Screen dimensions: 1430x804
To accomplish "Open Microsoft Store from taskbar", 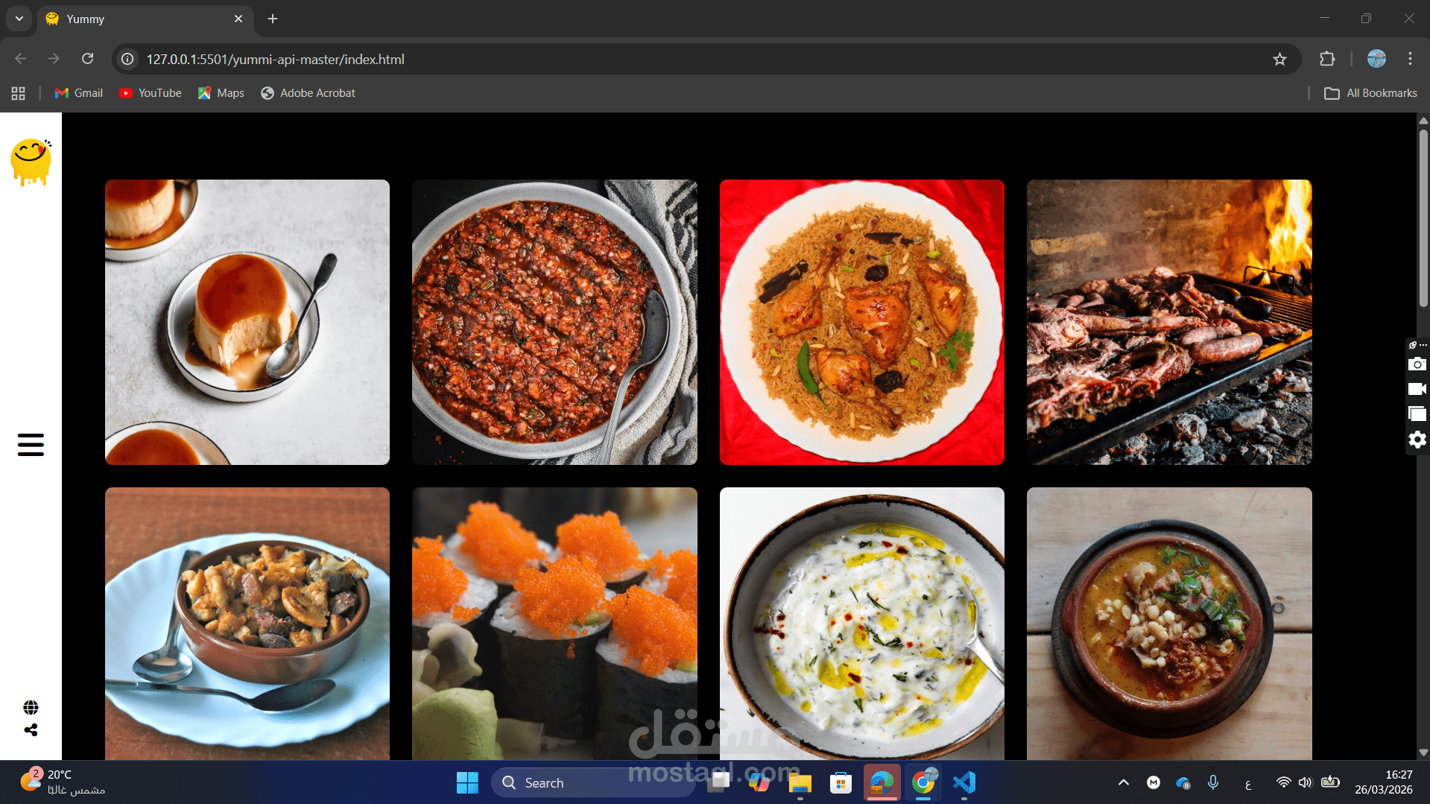I will pyautogui.click(x=841, y=782).
